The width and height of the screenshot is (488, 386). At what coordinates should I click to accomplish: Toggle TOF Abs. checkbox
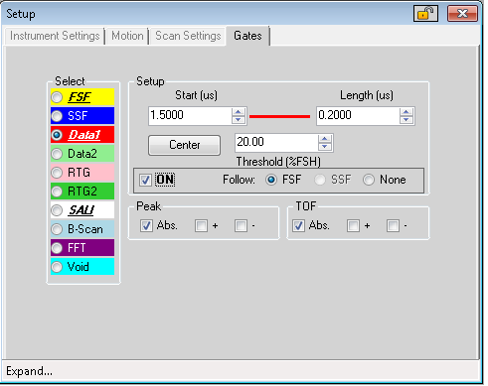click(298, 226)
